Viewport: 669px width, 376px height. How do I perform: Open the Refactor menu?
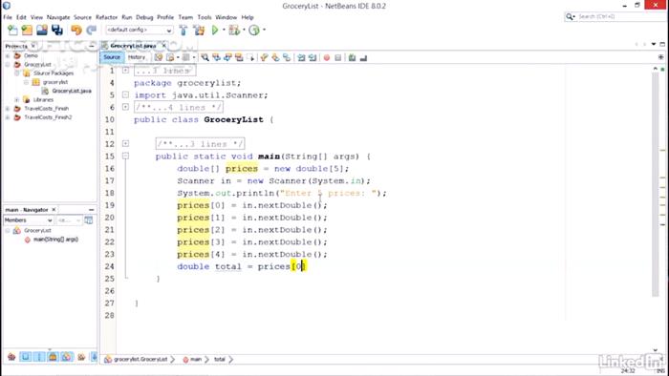coord(106,17)
